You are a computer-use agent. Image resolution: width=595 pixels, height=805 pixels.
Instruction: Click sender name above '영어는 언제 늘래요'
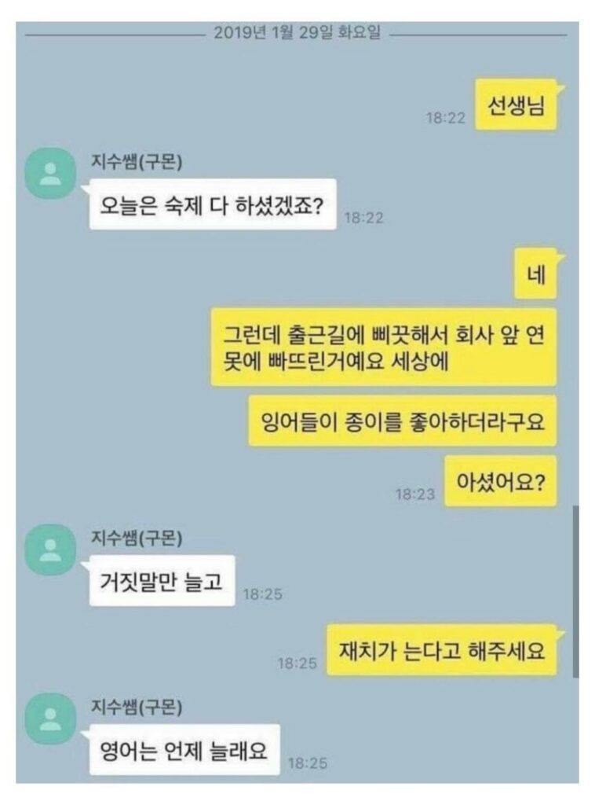[x=137, y=707]
